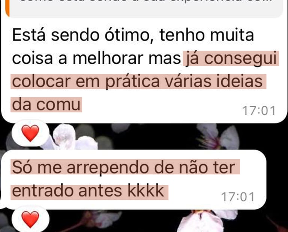This screenshot has width=288, height=232.
Task: Click highlighted 'colocar em prática várias ideias'
Action: [x=138, y=82]
